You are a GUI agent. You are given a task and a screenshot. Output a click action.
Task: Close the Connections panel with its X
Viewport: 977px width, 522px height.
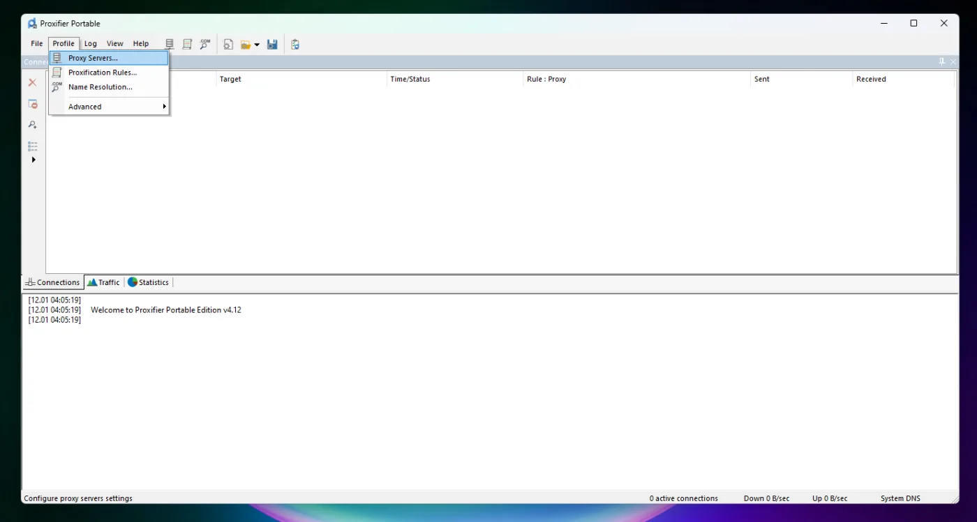coord(953,62)
